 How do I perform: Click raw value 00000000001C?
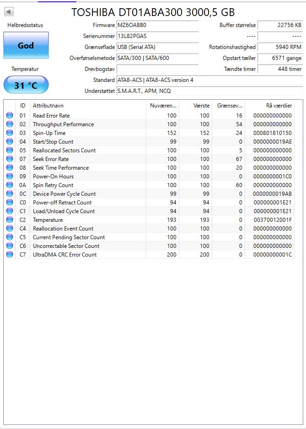pos(273,254)
